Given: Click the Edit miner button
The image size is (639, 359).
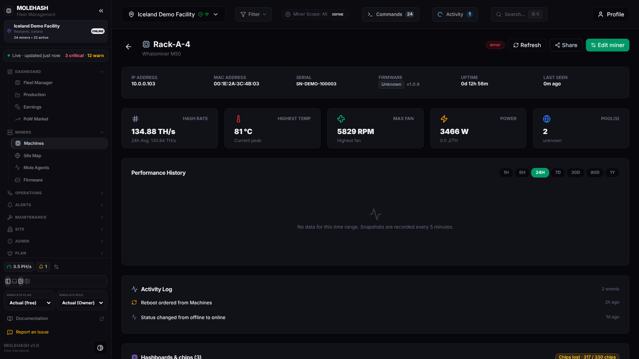Looking at the screenshot, I should tap(607, 45).
